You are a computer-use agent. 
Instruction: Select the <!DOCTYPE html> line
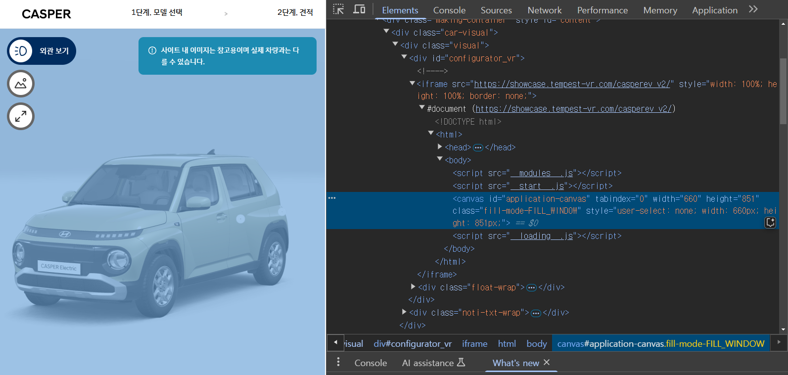468,122
